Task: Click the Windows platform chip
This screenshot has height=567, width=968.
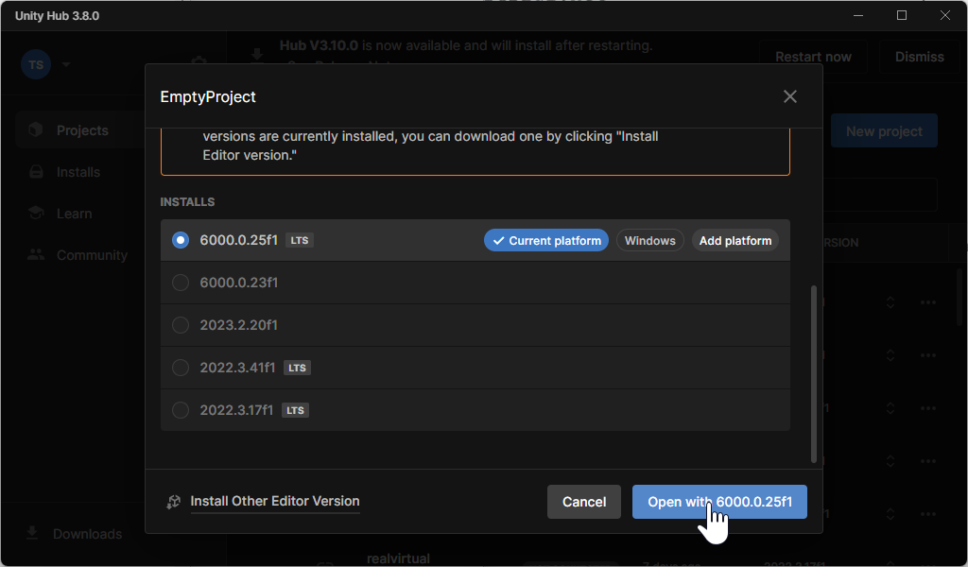Action: [x=649, y=241]
